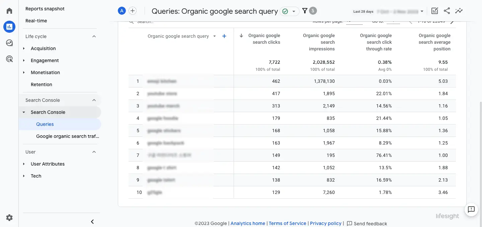Screen dimensions: 482x227
Task: Click the 2,028,552 total impressions value
Action: [324, 62]
